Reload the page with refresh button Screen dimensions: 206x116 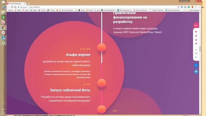12,7
